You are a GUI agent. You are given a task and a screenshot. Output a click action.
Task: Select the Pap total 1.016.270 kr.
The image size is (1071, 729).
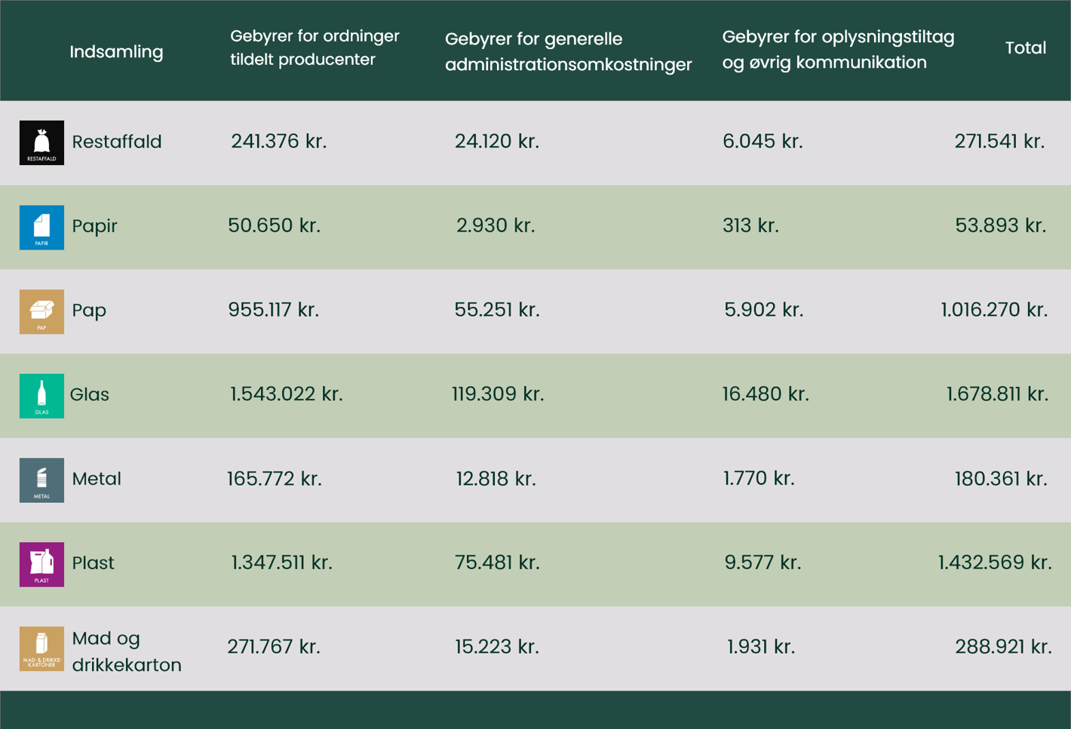[x=994, y=310]
